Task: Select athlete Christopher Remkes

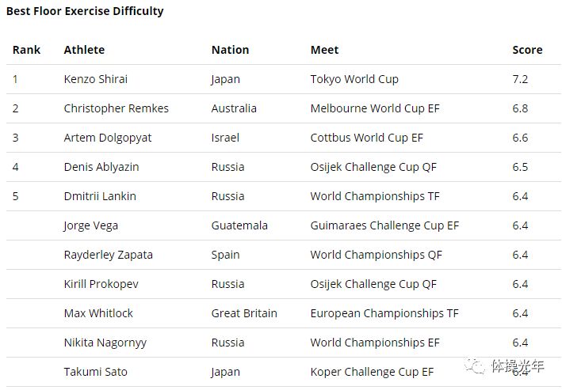Action: point(117,108)
